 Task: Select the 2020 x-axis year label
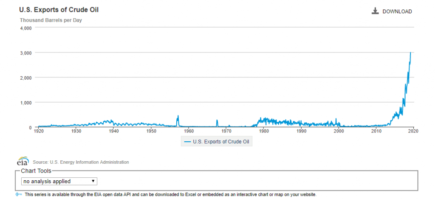click(413, 131)
